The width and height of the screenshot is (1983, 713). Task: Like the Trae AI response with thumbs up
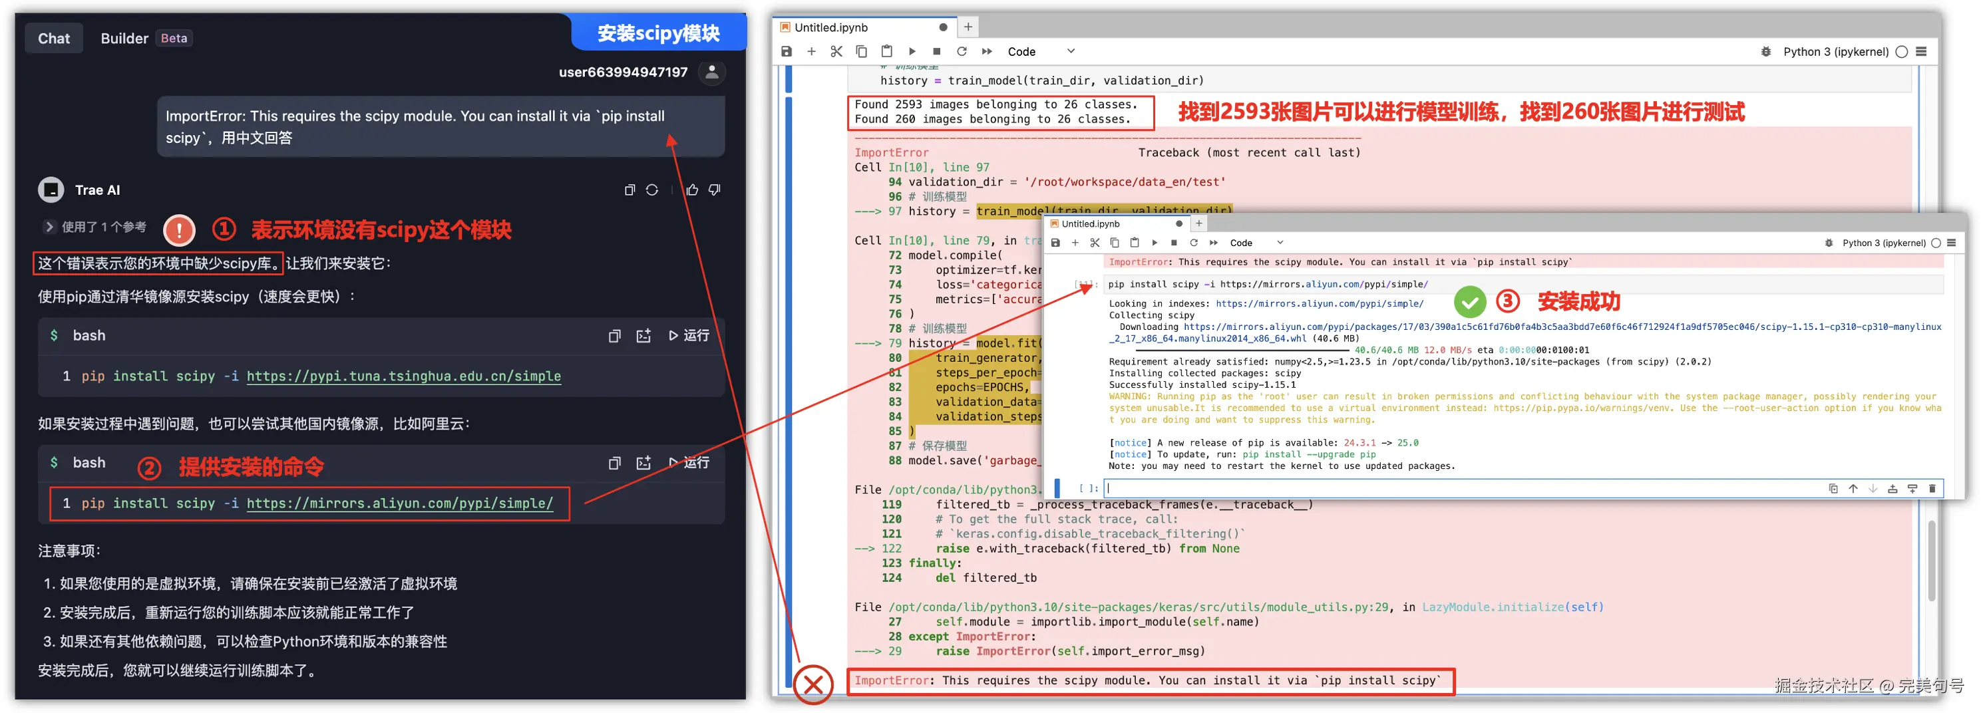click(692, 190)
